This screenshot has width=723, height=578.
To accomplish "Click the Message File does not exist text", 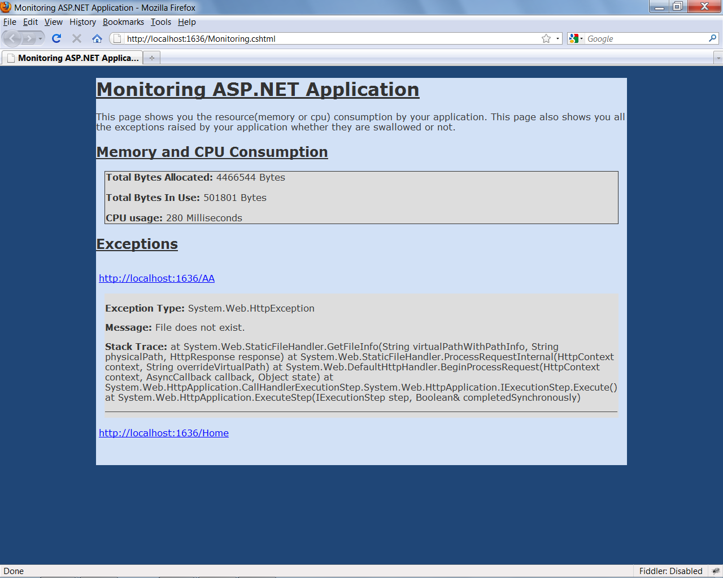I will click(x=175, y=327).
